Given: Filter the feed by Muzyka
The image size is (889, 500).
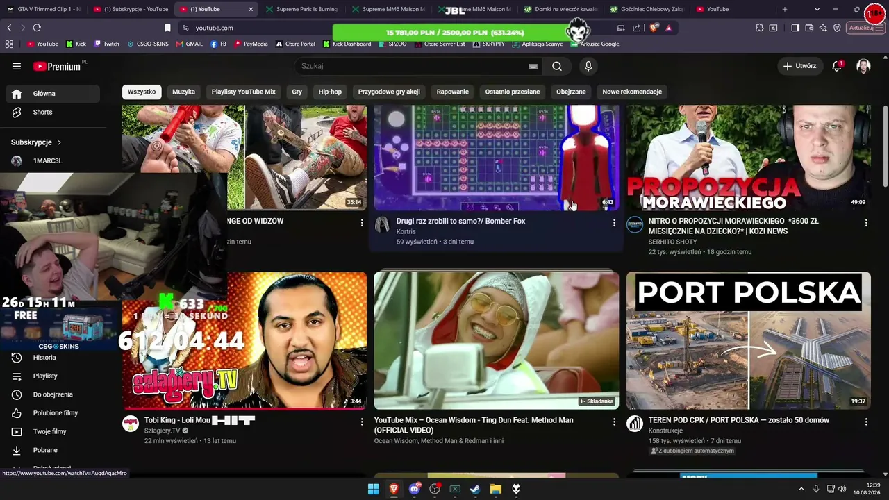Looking at the screenshot, I should click(183, 92).
